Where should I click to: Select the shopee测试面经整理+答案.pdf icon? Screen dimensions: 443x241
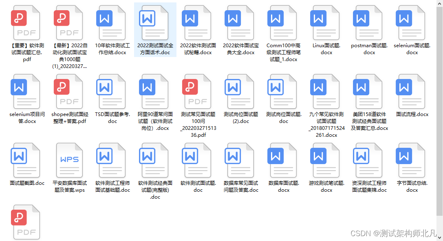[x=68, y=92]
